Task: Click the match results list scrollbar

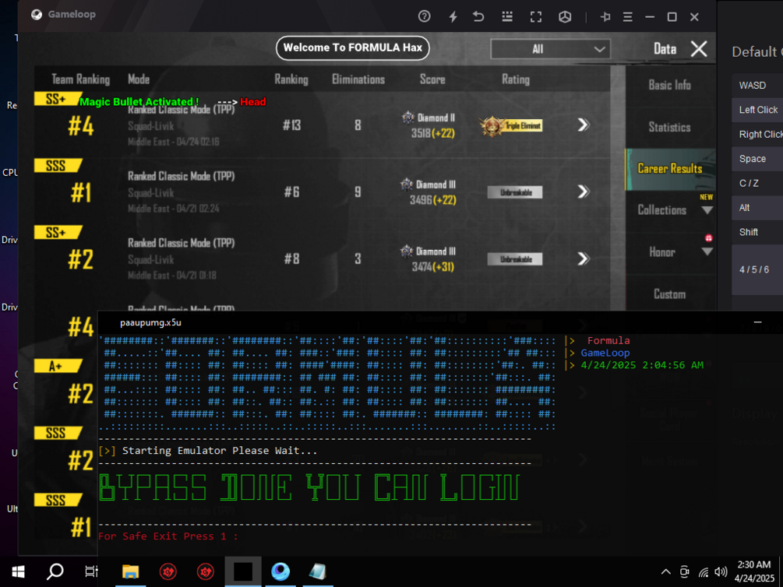Action: point(618,188)
